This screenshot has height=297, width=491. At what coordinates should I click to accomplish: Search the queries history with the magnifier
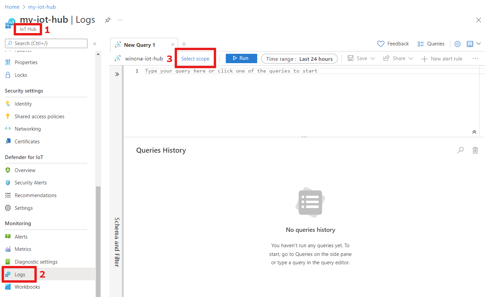[x=461, y=150]
